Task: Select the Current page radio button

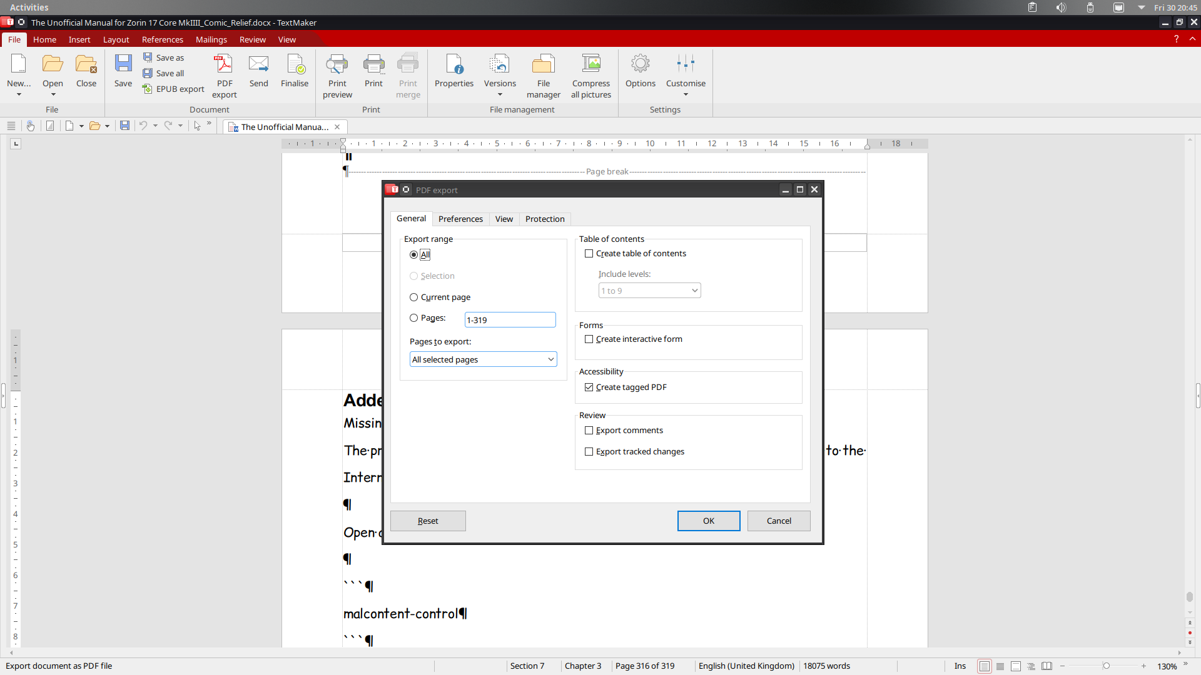Action: (x=413, y=297)
